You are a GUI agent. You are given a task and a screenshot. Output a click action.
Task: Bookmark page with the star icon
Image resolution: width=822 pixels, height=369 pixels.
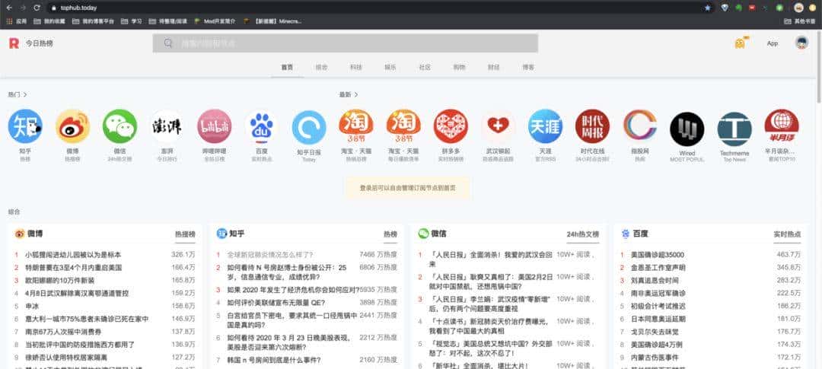click(708, 8)
